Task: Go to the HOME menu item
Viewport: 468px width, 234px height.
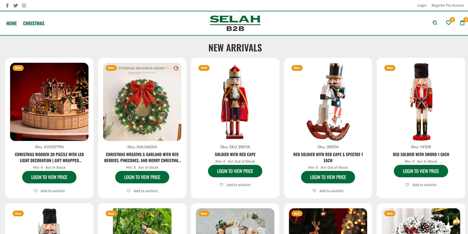Action: [12, 23]
